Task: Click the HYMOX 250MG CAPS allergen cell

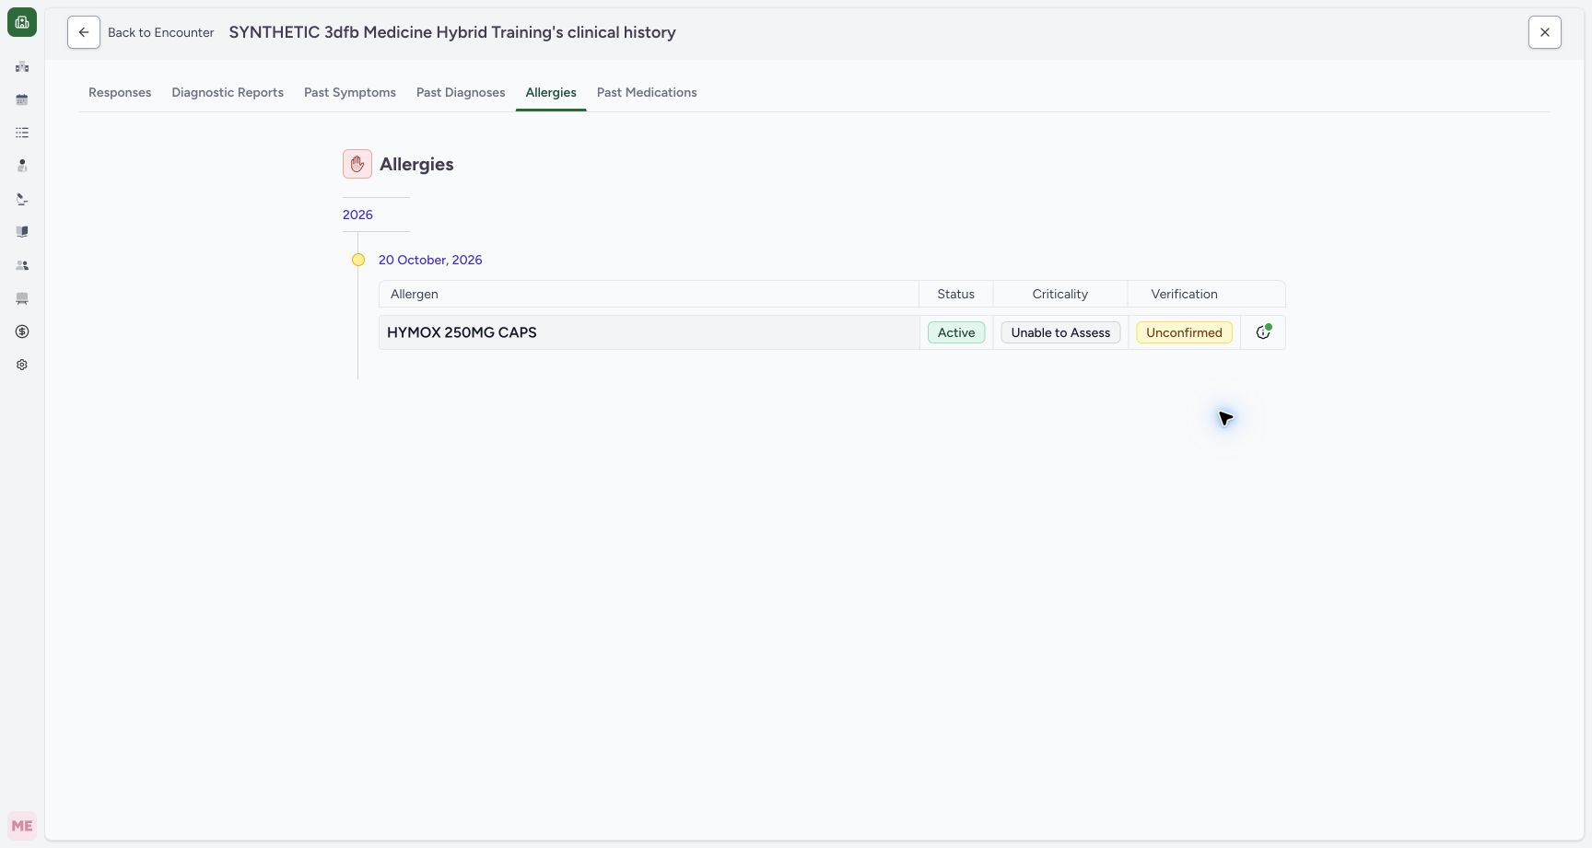Action: coord(649,332)
